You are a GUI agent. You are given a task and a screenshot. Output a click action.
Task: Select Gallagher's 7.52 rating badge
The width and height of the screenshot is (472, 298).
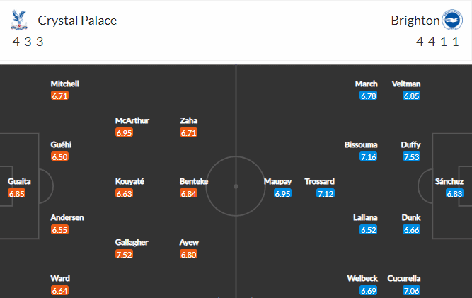(124, 254)
